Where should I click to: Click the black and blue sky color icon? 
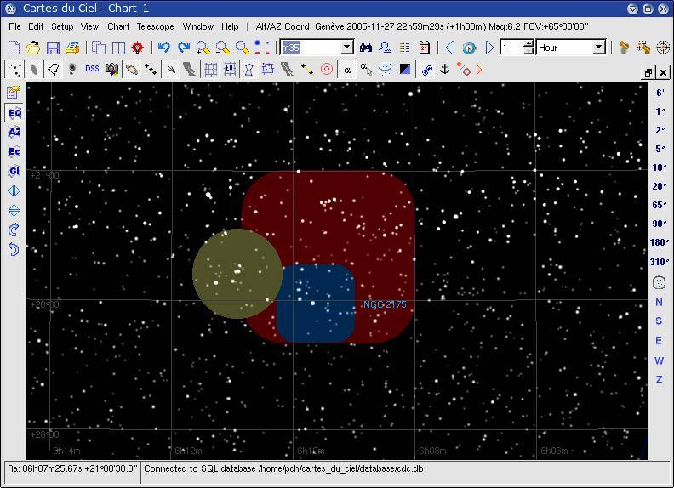pos(405,69)
